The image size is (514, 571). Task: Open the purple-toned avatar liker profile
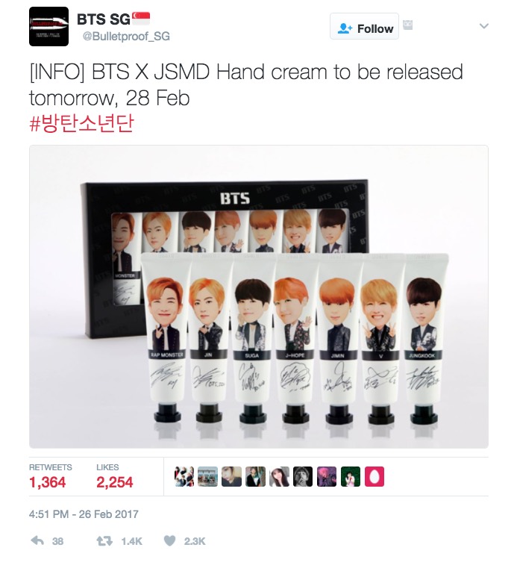(x=327, y=476)
